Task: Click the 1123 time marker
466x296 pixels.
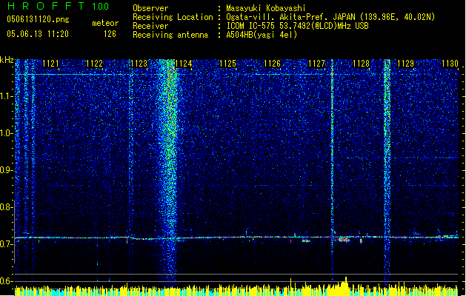Action: click(139, 64)
